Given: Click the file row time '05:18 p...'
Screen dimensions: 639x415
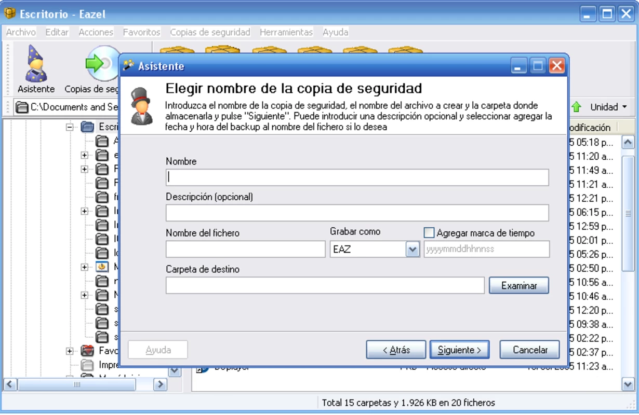Looking at the screenshot, I should 591,142.
